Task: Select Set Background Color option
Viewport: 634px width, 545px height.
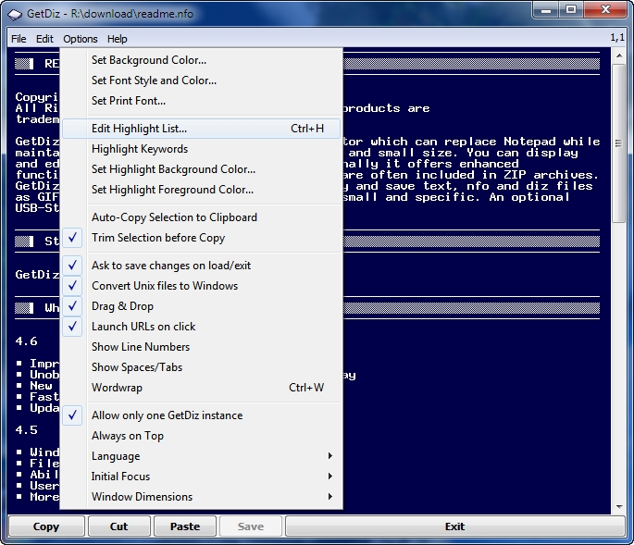Action: tap(148, 60)
